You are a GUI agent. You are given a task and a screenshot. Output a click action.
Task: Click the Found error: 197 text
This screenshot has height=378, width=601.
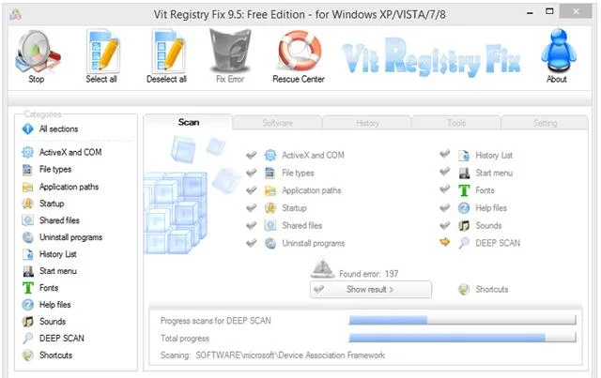(x=369, y=274)
